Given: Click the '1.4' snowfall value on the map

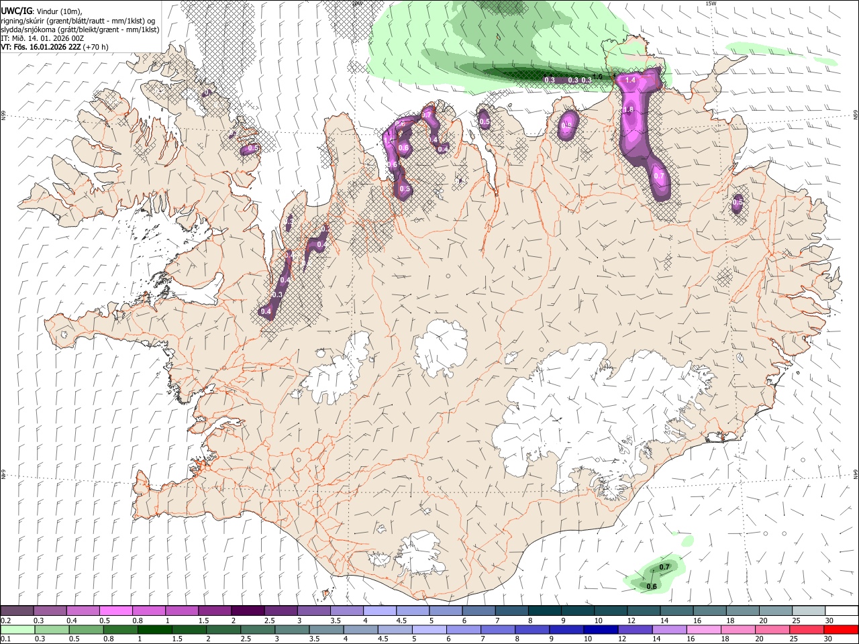Looking at the screenshot, I should 630,80.
